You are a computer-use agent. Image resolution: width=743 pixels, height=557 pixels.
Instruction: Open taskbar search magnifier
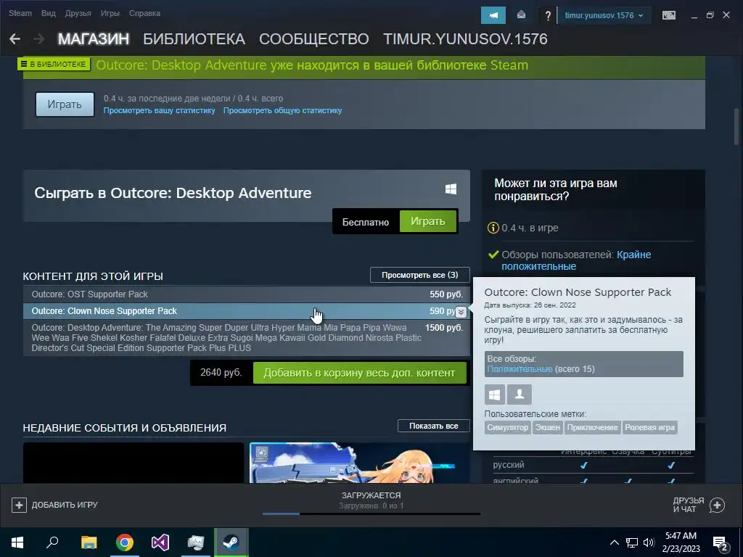[x=52, y=542]
